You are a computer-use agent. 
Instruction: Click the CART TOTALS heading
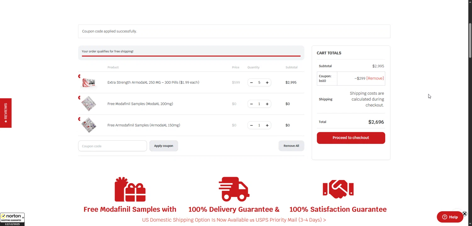pyautogui.click(x=329, y=53)
